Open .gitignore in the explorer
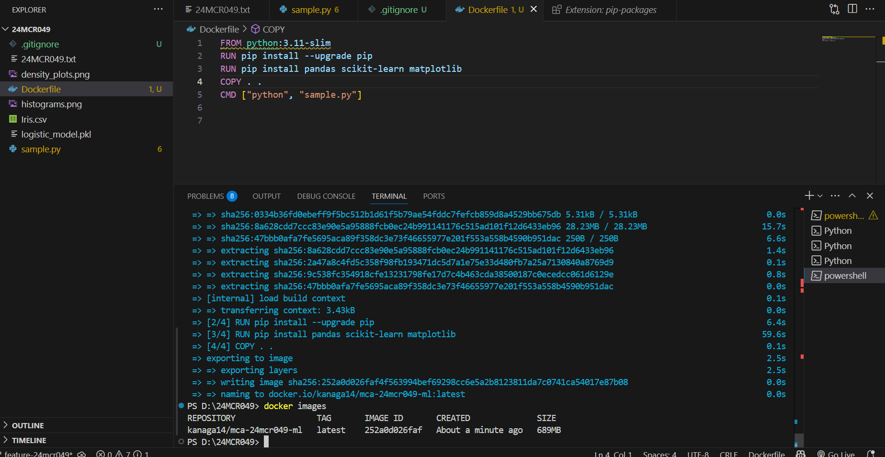This screenshot has height=457, width=885. [86, 44]
